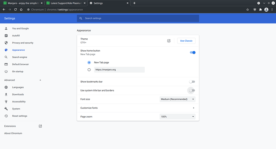
Task: Open the System settings label
Action: pyautogui.click(x=16, y=109)
